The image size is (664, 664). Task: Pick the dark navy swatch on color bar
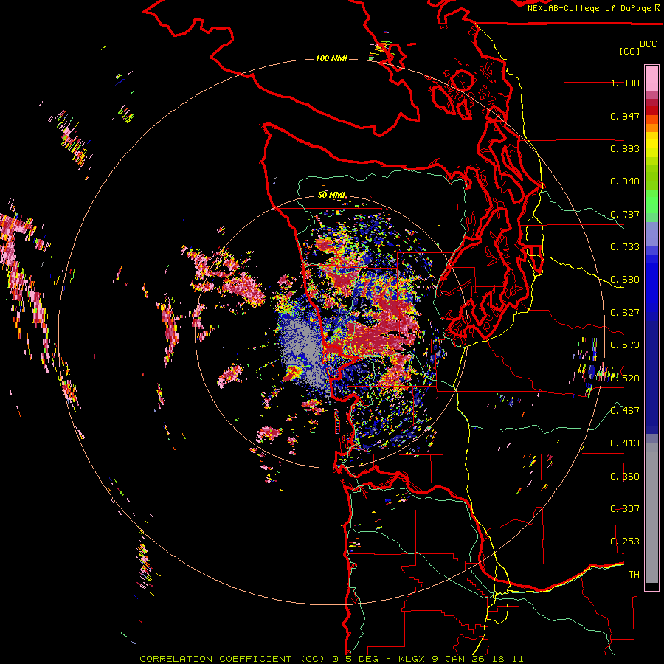click(651, 373)
